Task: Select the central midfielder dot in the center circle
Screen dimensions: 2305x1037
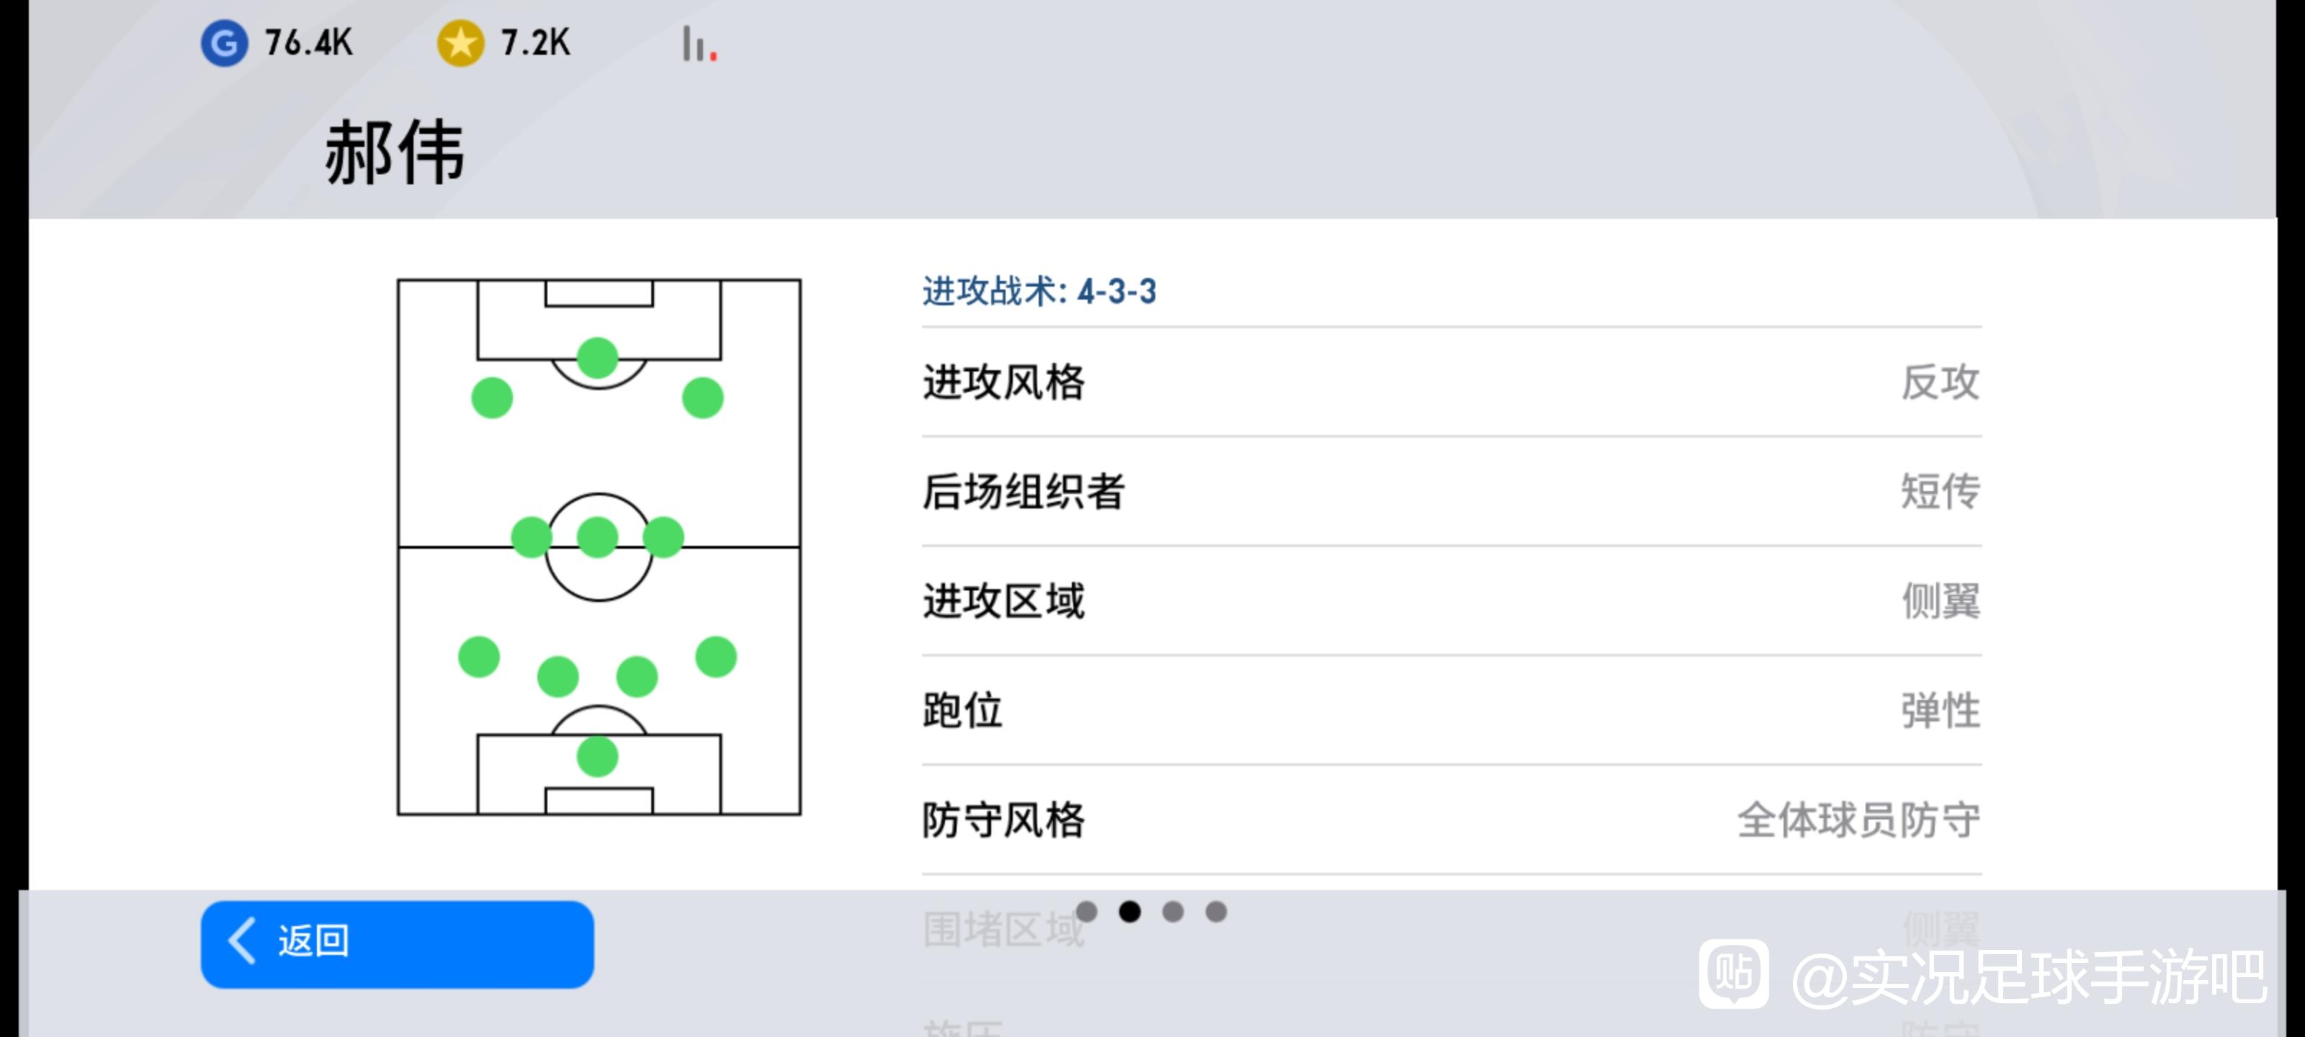Action: click(597, 537)
